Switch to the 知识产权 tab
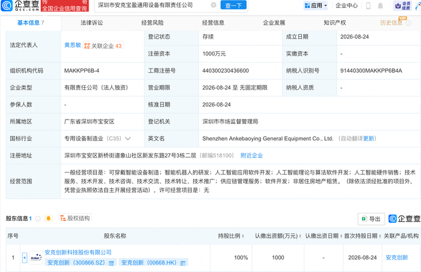This screenshot has height=272, width=421. coord(334,23)
